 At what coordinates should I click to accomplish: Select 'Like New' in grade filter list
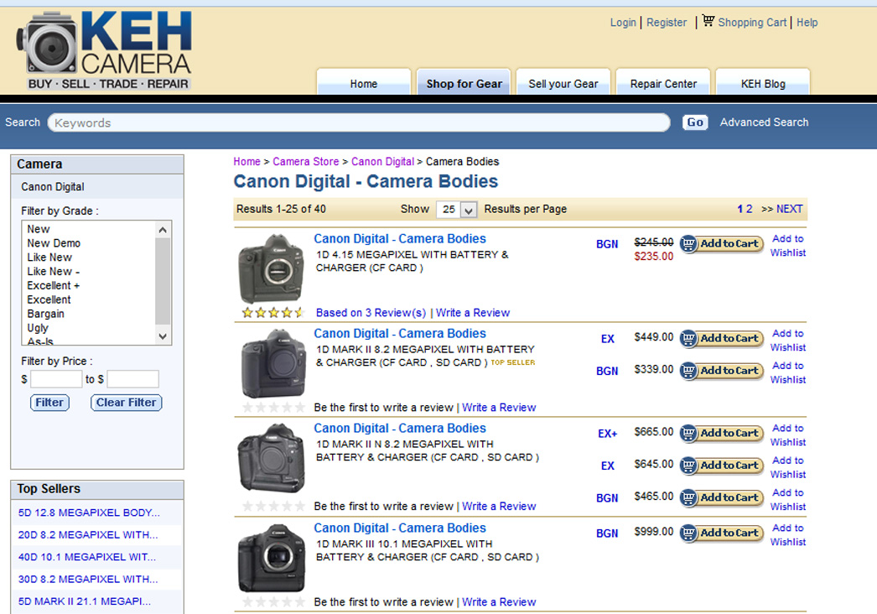(49, 258)
